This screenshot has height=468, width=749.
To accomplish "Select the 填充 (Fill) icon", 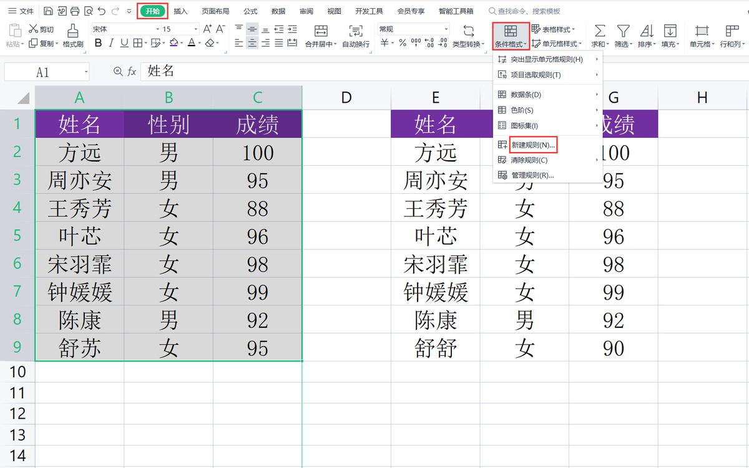I will click(x=670, y=30).
